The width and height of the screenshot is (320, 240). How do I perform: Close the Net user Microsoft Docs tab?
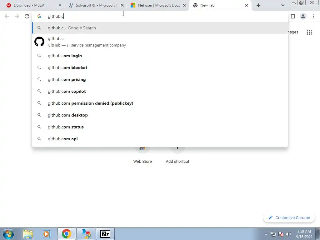pyautogui.click(x=184, y=5)
